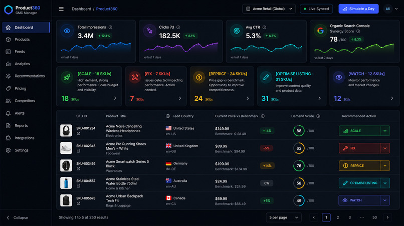Click the backpack product thumbnail
The width and height of the screenshot is (404, 226).
(x=66, y=200)
